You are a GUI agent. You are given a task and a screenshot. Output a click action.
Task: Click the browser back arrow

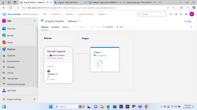point(4,8)
